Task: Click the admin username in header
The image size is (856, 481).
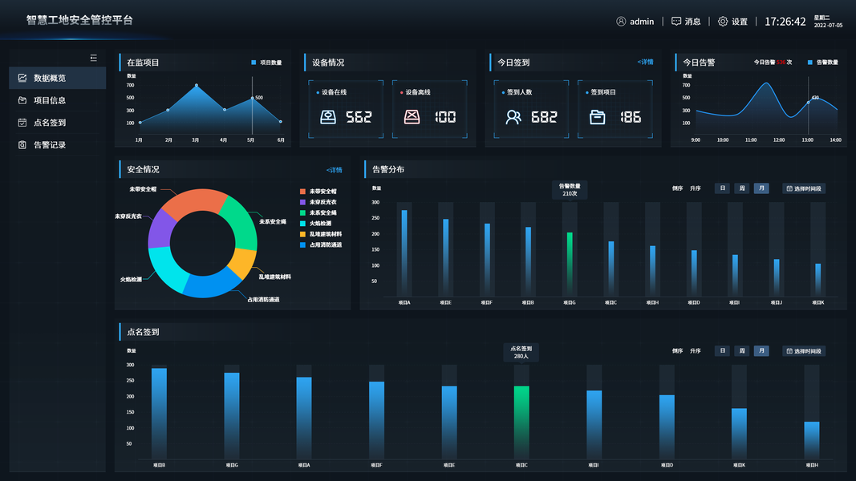Action: point(642,22)
